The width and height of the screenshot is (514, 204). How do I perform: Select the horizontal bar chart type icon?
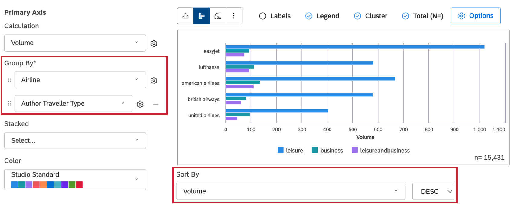pos(201,16)
